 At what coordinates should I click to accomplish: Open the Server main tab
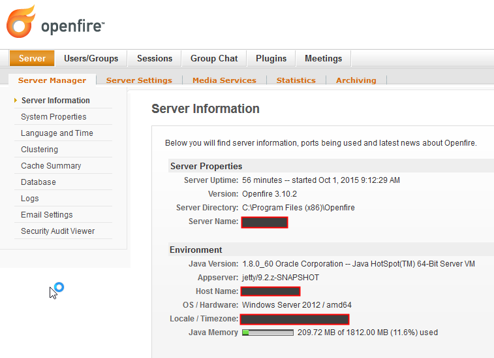pyautogui.click(x=32, y=58)
